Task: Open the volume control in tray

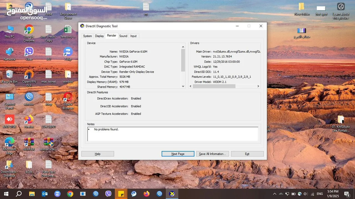Action: click(x=305, y=194)
